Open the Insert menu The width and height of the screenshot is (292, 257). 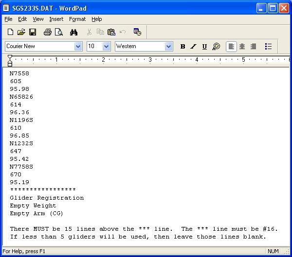click(56, 19)
